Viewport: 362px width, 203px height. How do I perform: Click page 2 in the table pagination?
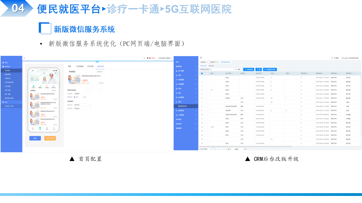pyautogui.click(x=217, y=149)
